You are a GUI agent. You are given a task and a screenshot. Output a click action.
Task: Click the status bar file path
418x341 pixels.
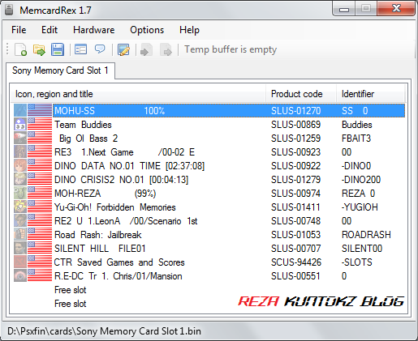pos(104,331)
